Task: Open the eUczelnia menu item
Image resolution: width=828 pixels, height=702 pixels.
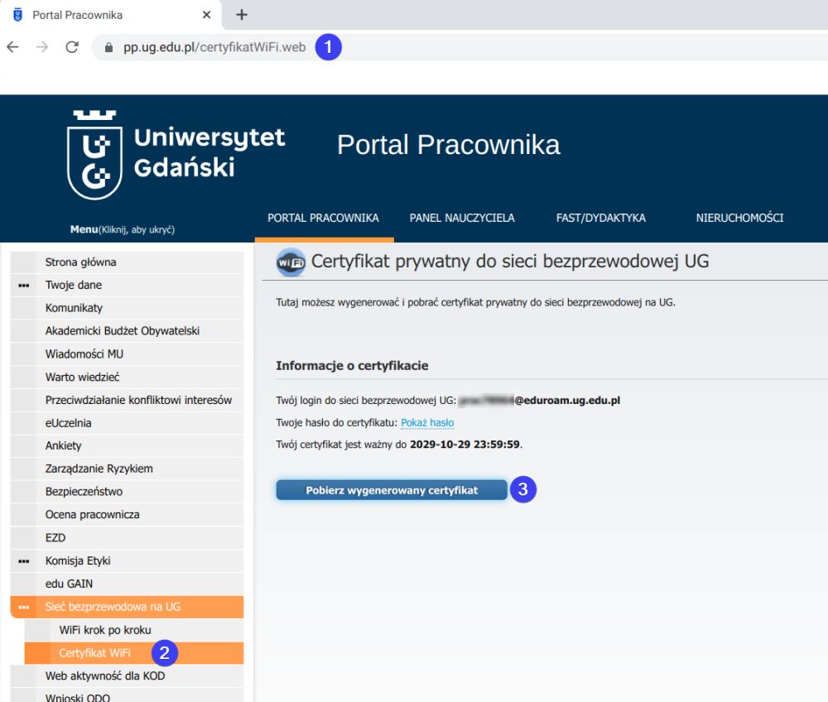Action: click(x=68, y=423)
